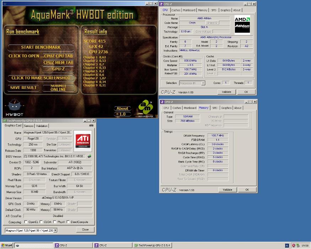Screen dimensions: 311x249
Task: Click the GPU-Z Name field showing Magnum/Xpert 128
Action: 47,132
